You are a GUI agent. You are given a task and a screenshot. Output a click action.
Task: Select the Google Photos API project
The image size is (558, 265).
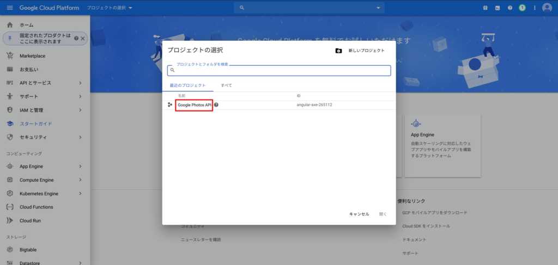(x=194, y=104)
